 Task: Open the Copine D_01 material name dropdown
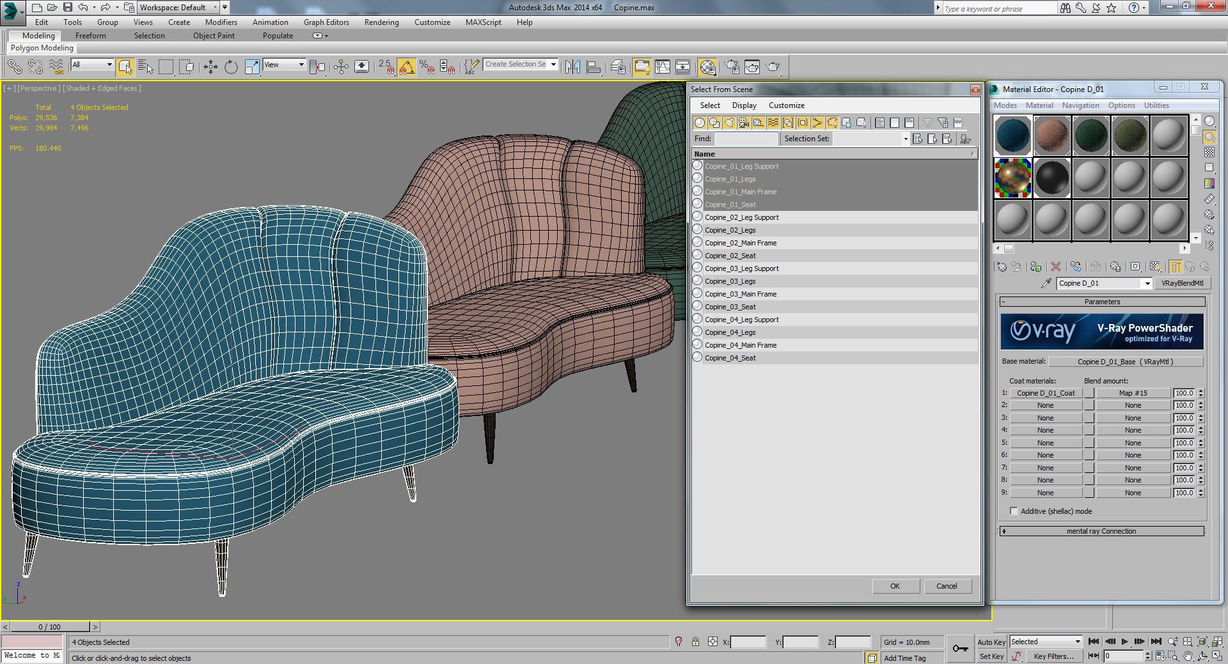(x=1147, y=284)
